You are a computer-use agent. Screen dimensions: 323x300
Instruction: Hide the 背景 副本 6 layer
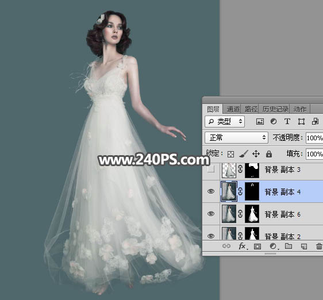(211, 214)
